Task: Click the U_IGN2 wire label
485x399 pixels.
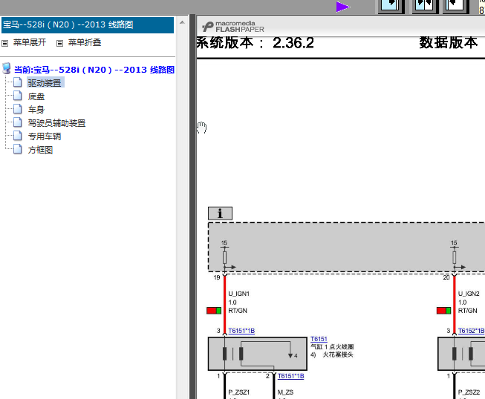Action: pos(469,294)
